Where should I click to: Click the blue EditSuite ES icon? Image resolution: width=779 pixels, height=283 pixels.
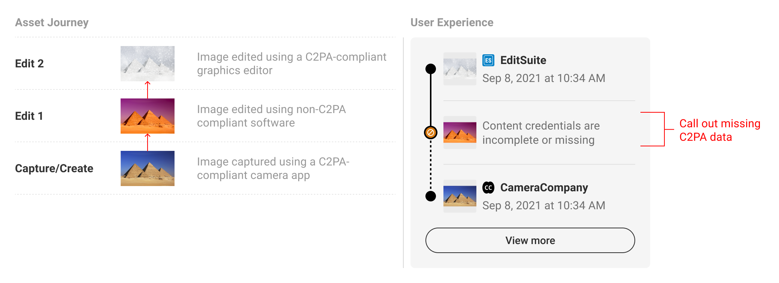pyautogui.click(x=488, y=60)
